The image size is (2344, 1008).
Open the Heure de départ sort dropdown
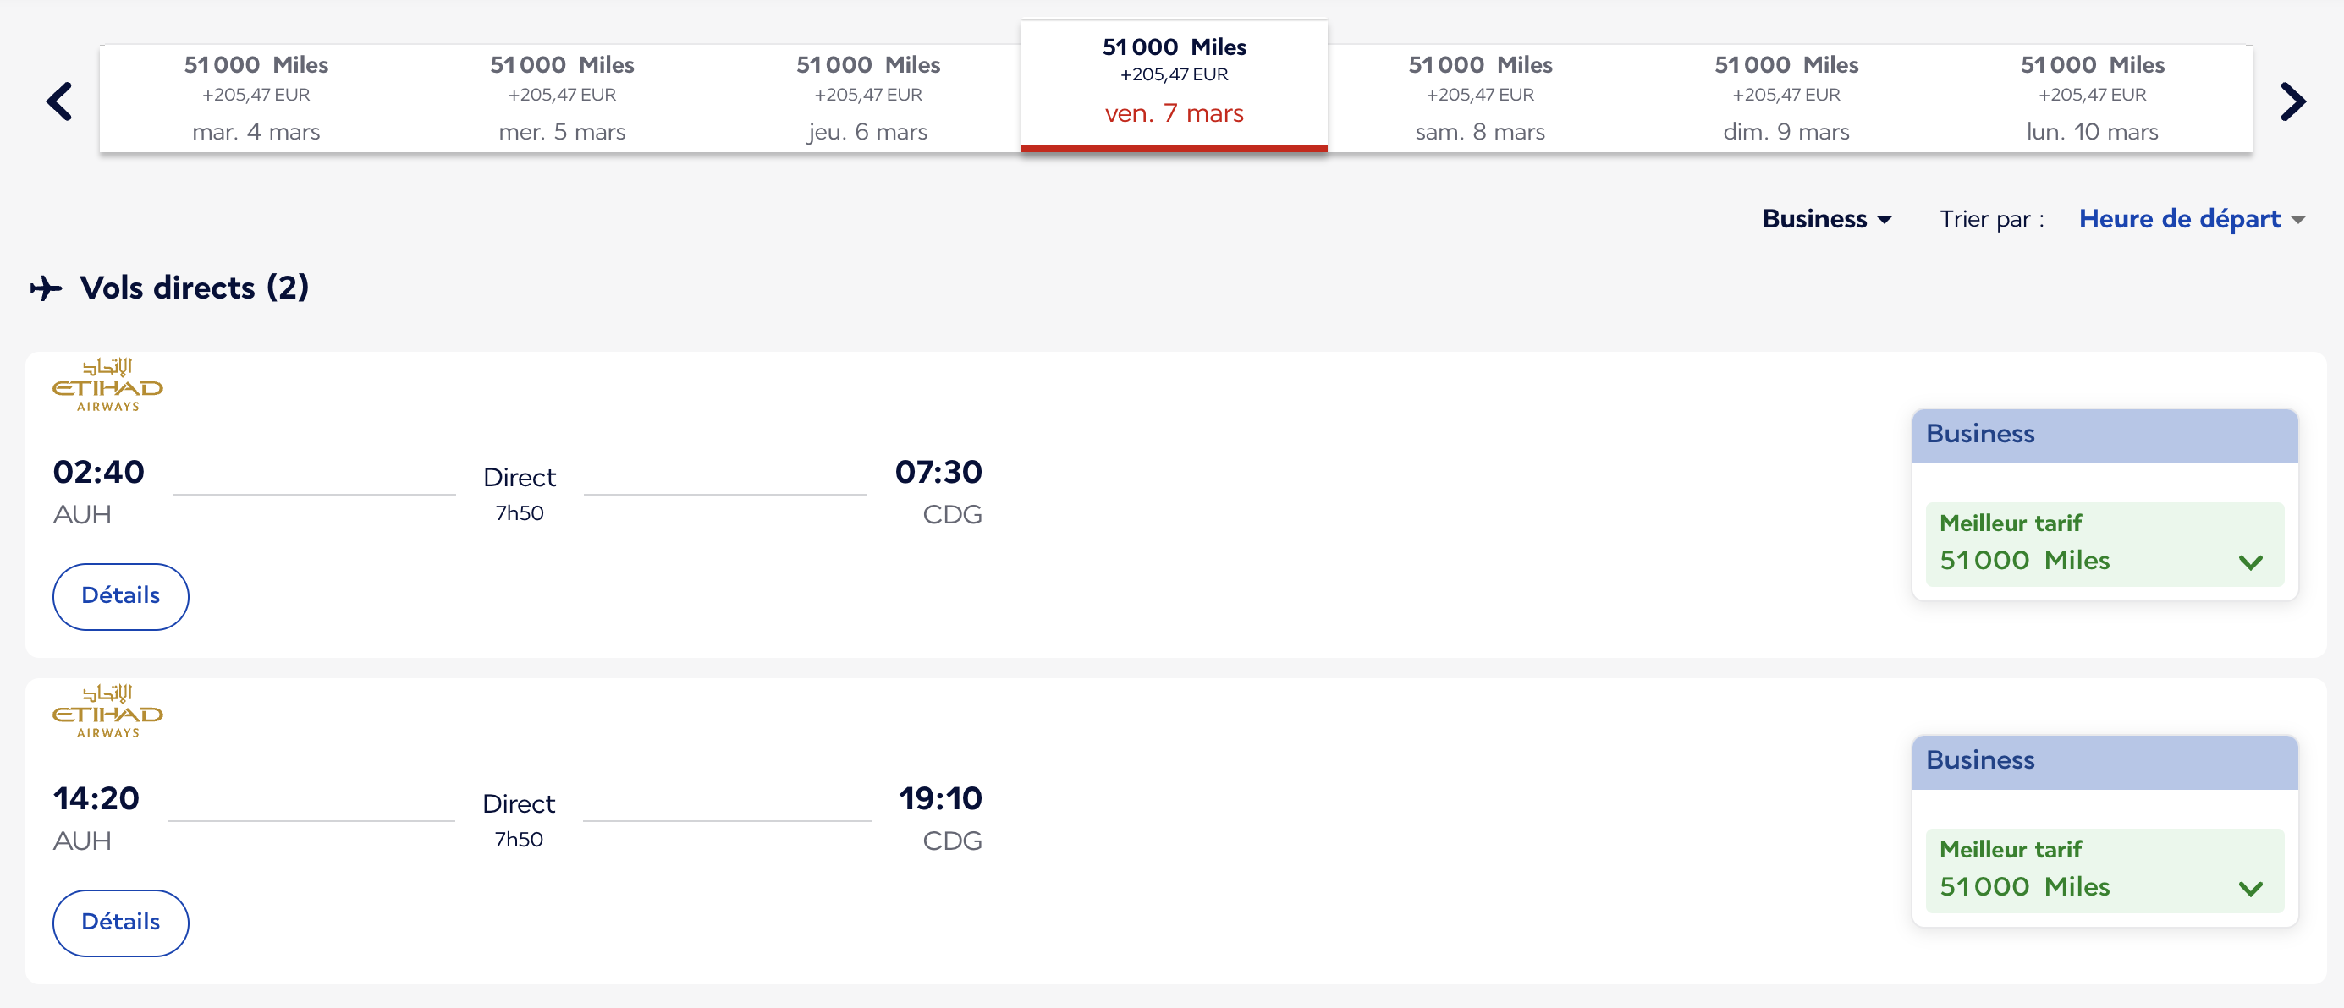[x=2192, y=219]
